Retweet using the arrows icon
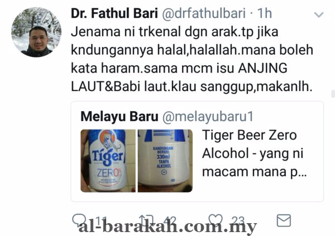The image size is (335, 236). (146, 220)
